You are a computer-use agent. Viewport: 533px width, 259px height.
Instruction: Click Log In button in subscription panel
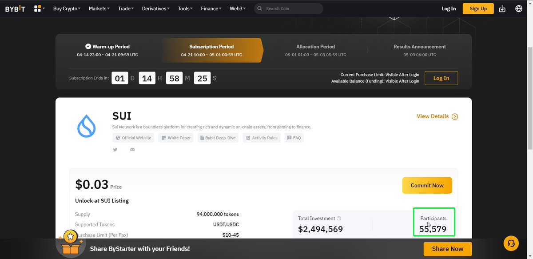click(441, 78)
